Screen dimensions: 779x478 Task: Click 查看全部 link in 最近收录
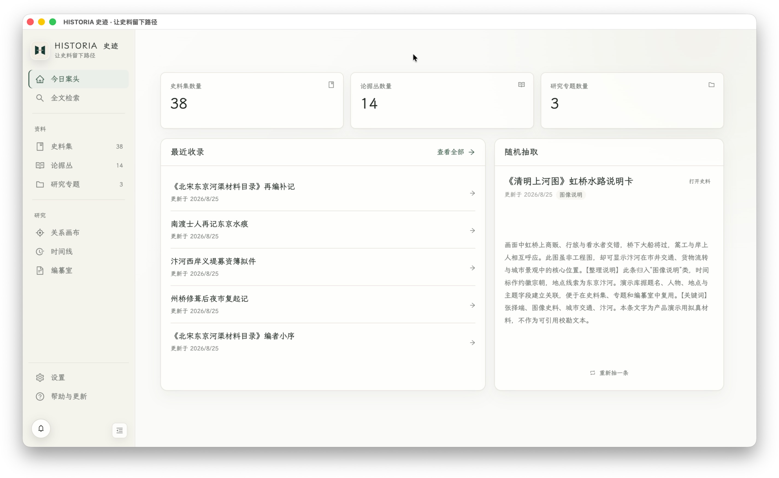(x=456, y=152)
